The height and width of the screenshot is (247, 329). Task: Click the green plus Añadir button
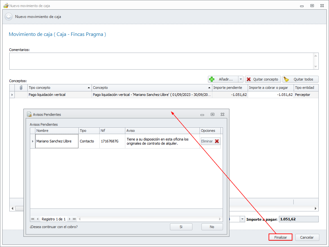[x=223, y=79]
